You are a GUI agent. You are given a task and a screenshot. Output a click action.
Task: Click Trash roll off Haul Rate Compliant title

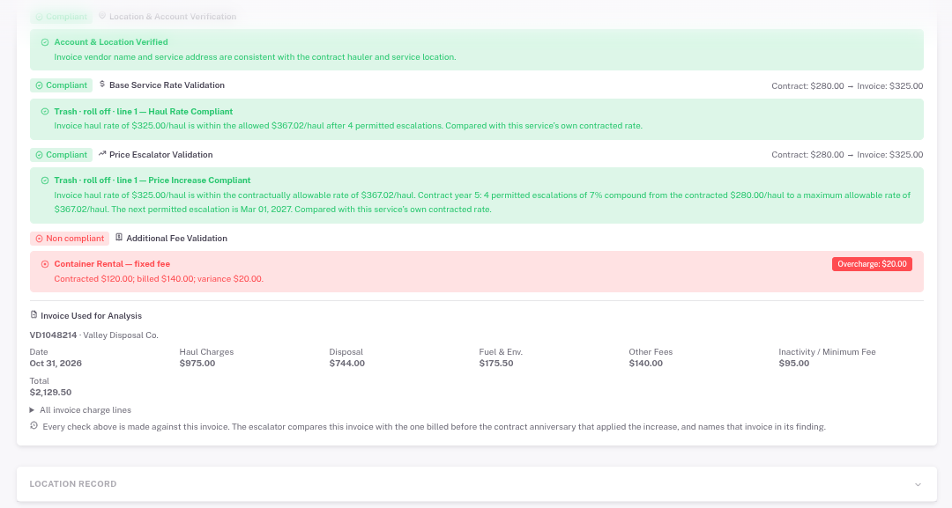[x=144, y=112]
